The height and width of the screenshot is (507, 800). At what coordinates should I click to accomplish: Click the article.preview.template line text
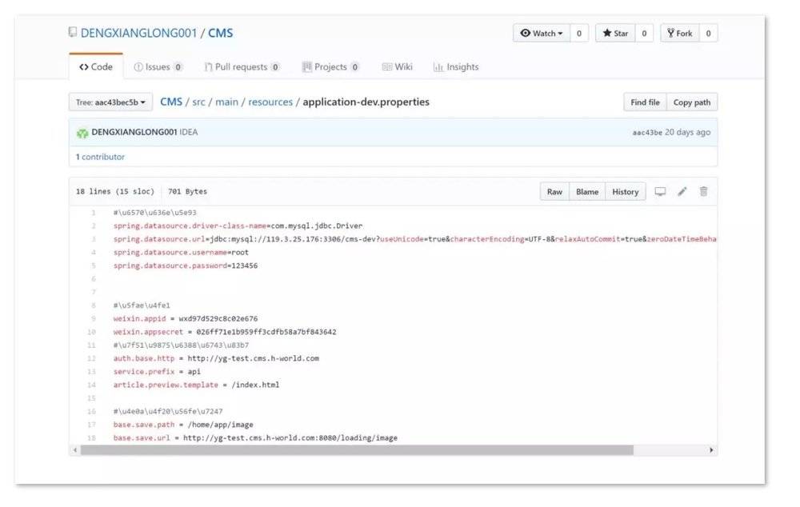(x=196, y=385)
